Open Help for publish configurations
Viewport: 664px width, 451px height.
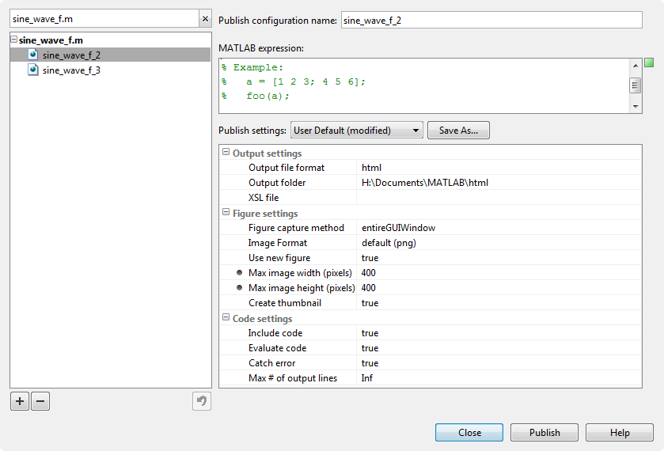[620, 432]
